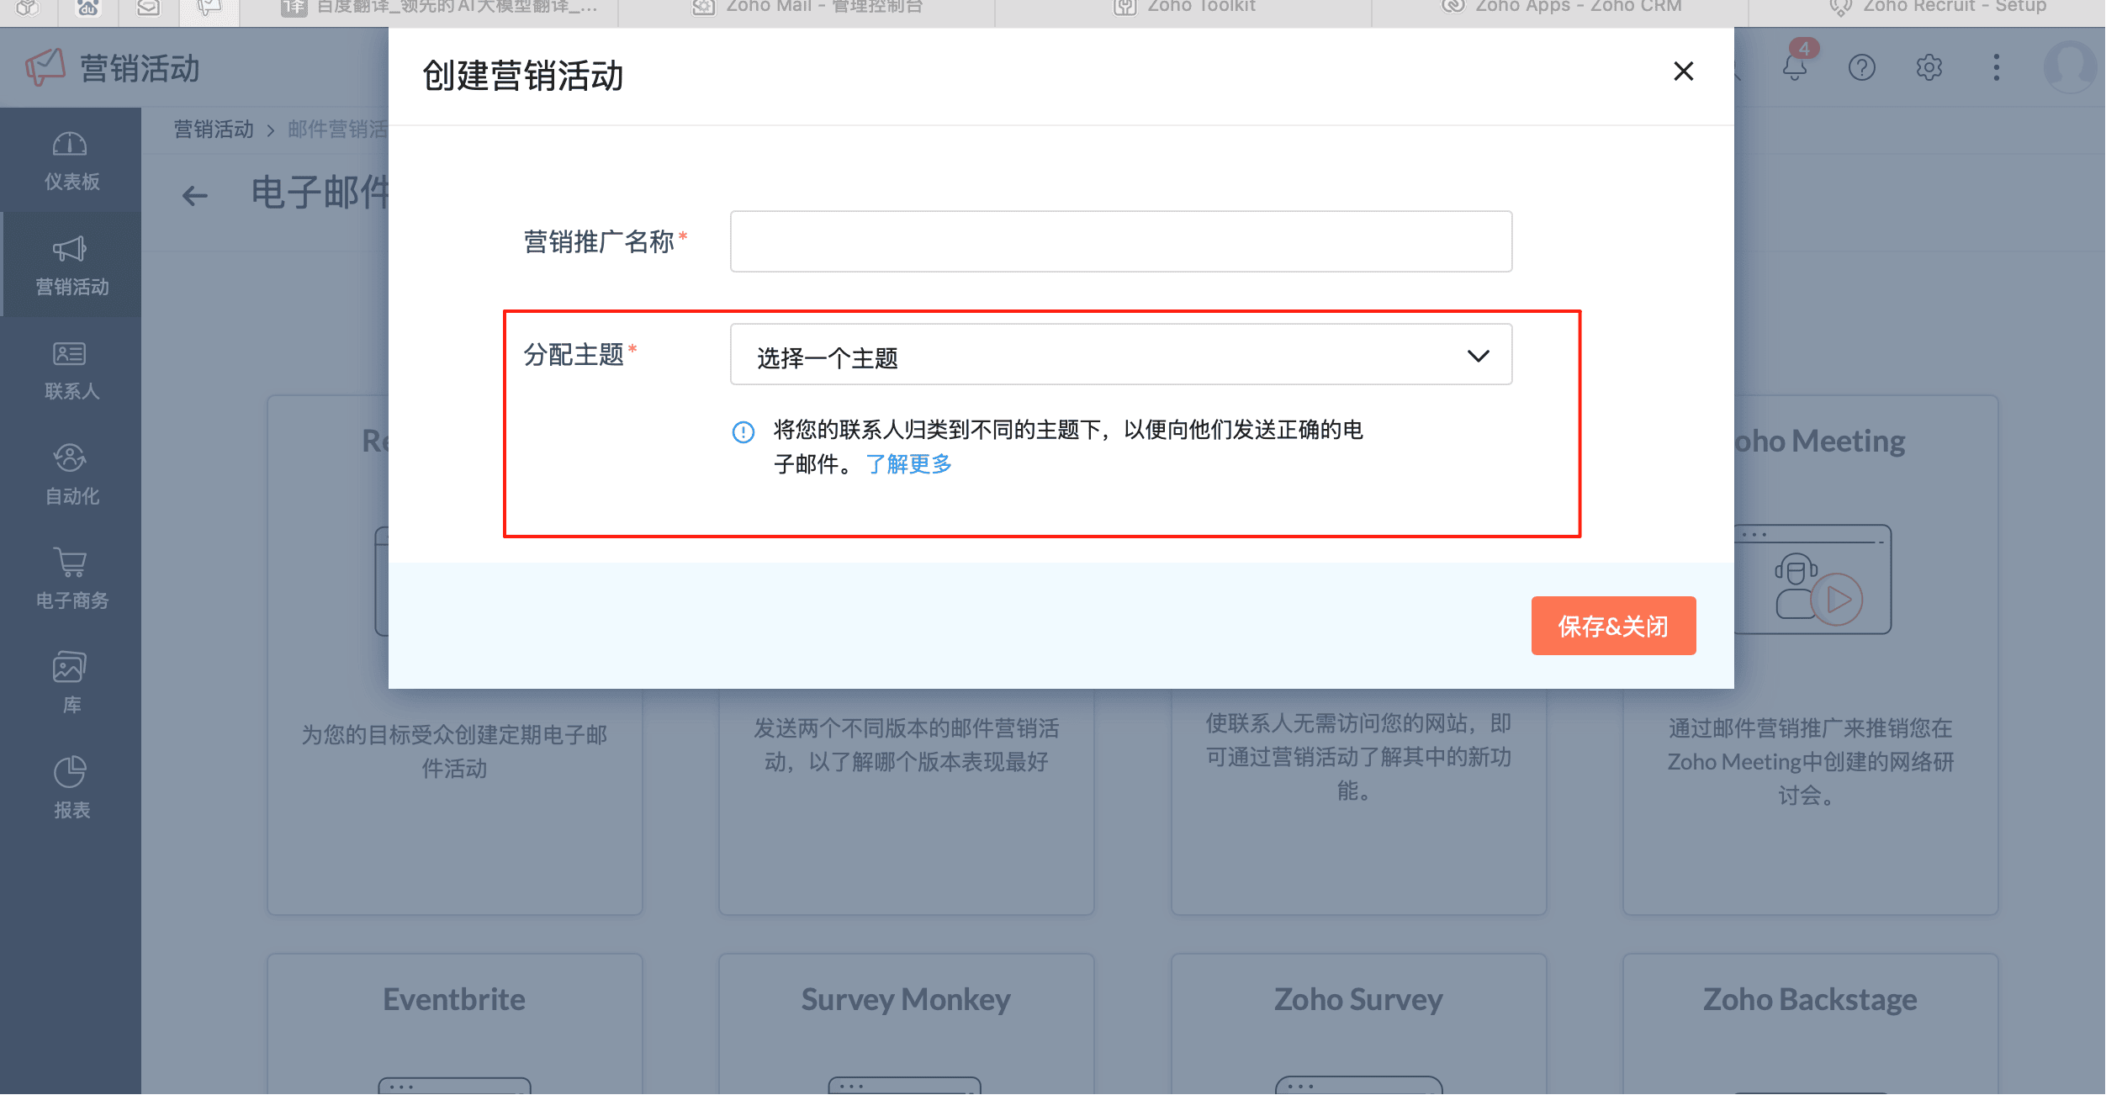This screenshot has height=1095, width=2106.
Task: Open the settings gear icon
Action: (1929, 68)
